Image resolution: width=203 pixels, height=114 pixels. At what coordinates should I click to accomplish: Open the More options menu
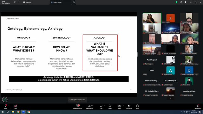pyautogui.click(x=137, y=106)
